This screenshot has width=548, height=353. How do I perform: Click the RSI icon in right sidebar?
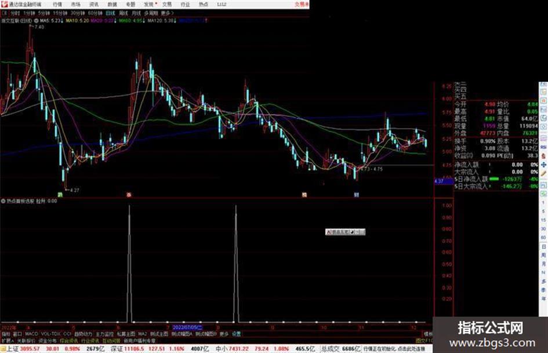543,147
